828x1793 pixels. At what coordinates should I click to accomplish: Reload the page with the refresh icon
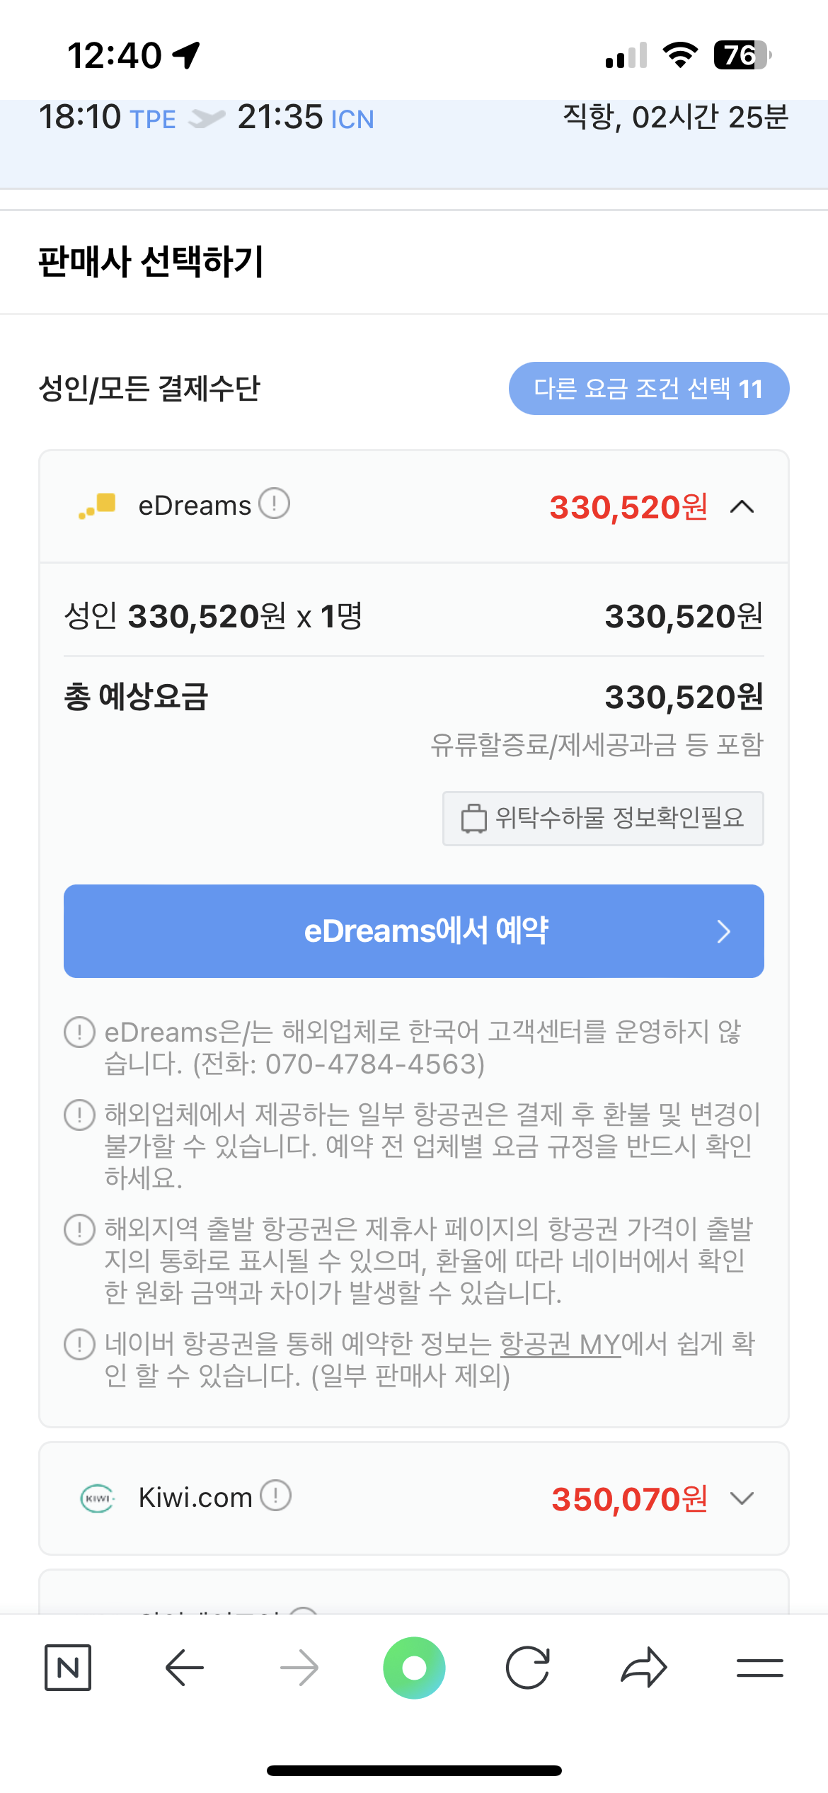(x=528, y=1668)
